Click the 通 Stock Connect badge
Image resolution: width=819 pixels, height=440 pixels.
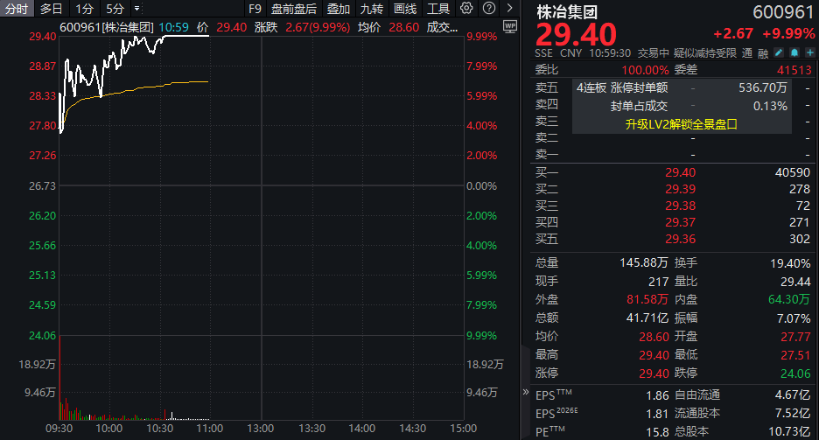(x=746, y=52)
